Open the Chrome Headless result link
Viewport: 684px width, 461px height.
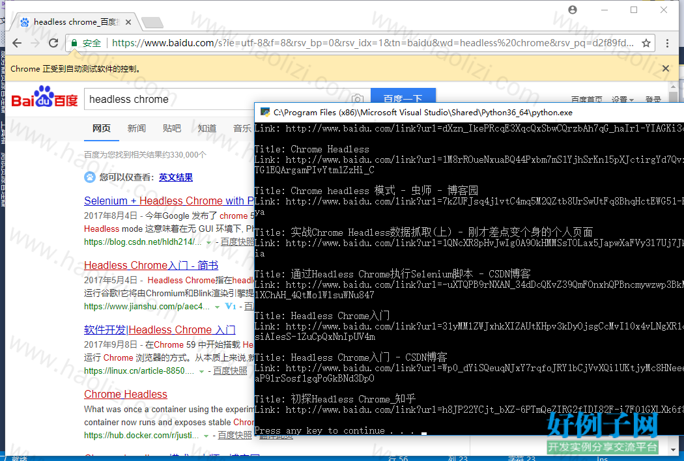(x=126, y=395)
